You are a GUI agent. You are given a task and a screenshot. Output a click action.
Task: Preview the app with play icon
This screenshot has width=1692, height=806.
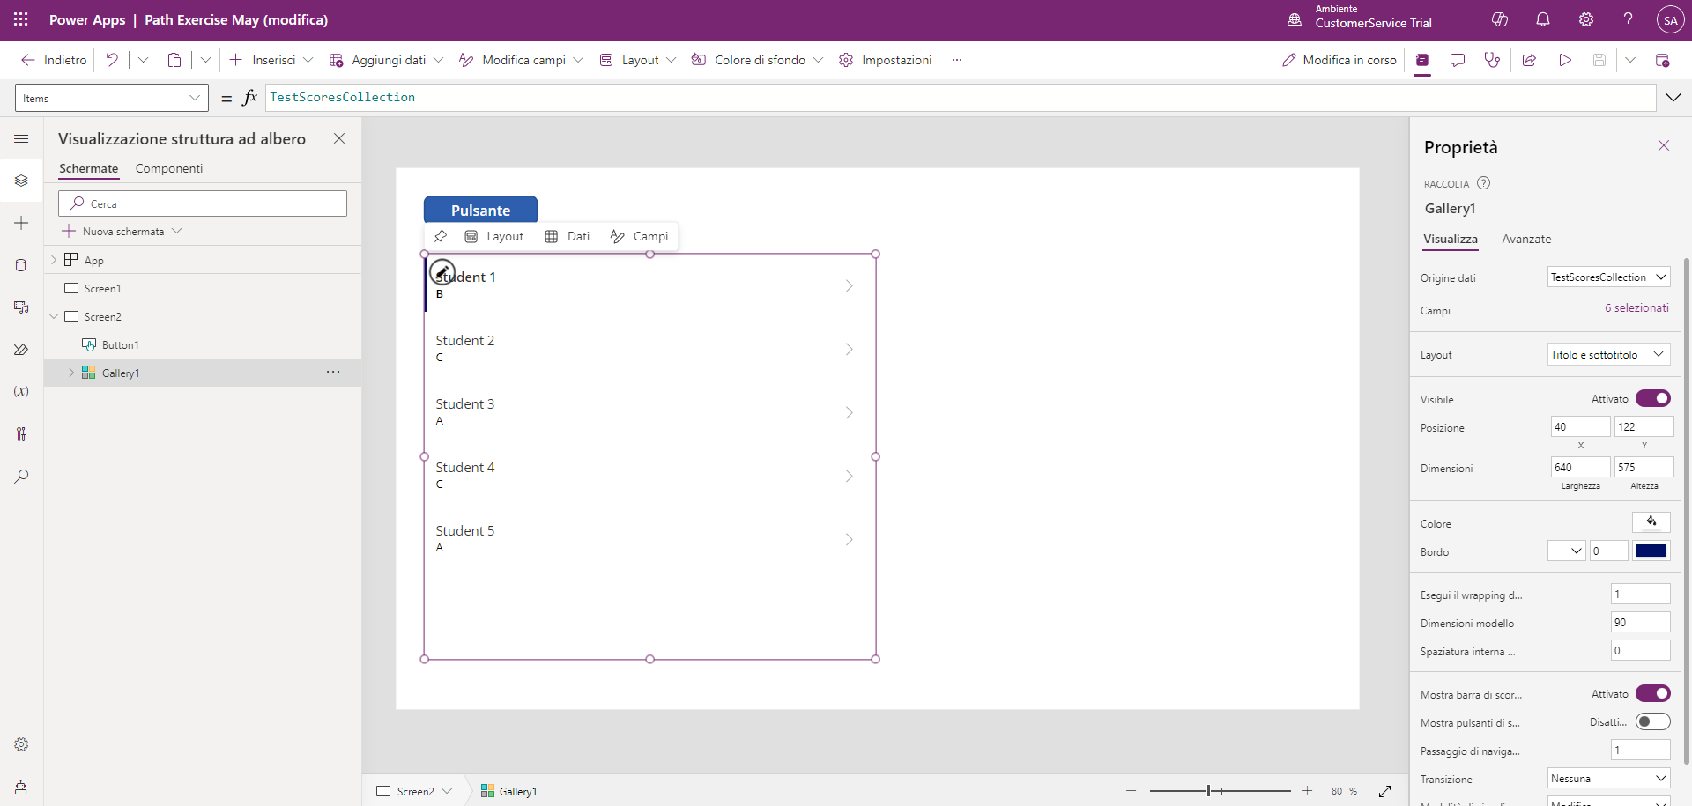(1565, 60)
